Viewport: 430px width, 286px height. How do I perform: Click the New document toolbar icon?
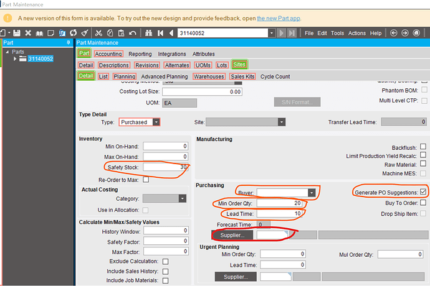pyautogui.click(x=3, y=33)
